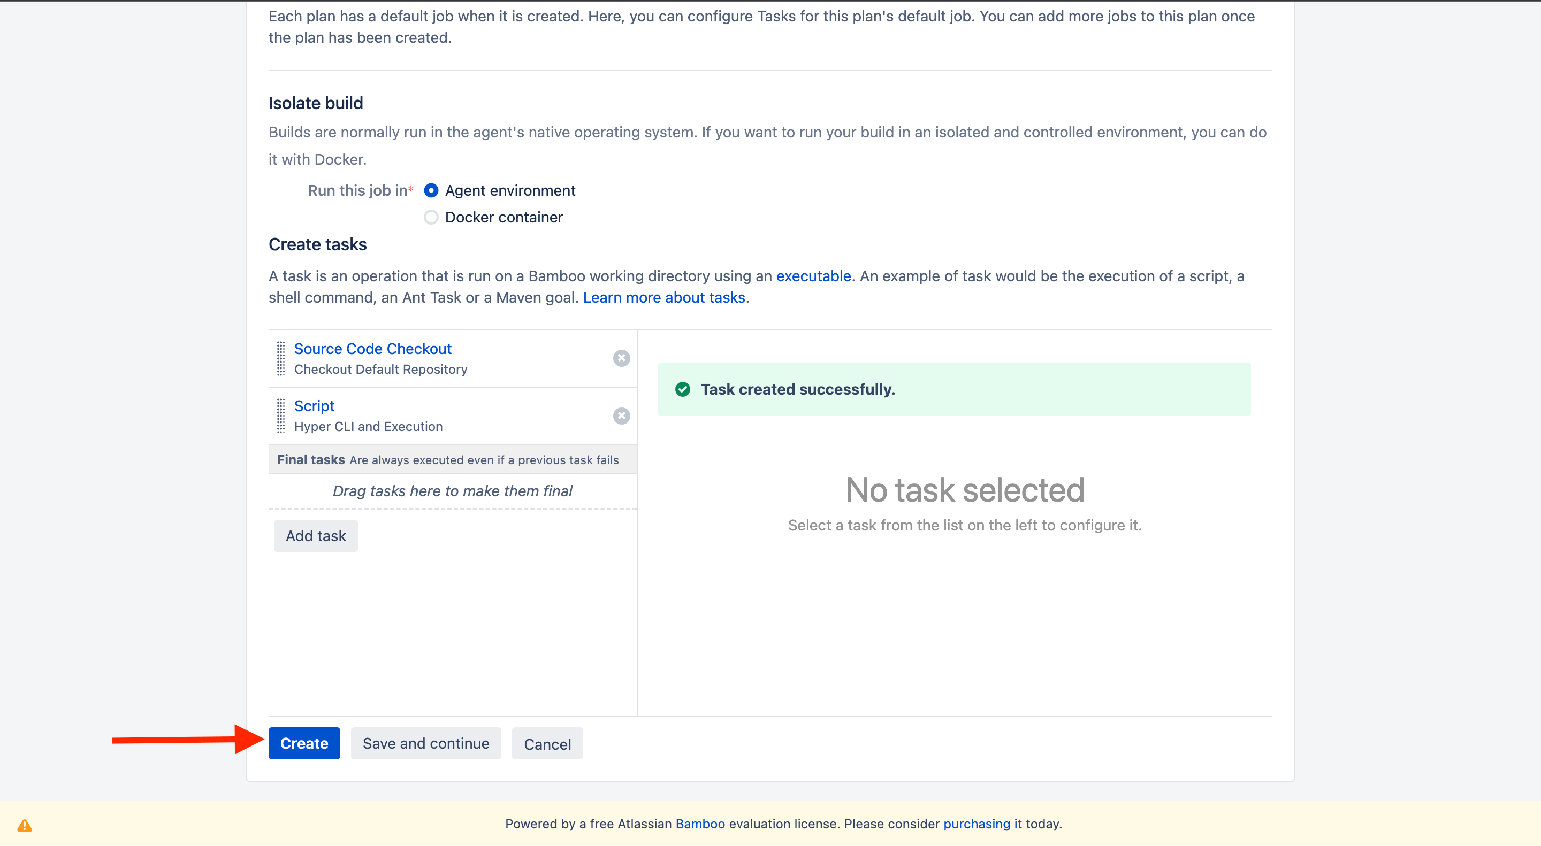This screenshot has width=1541, height=846.
Task: Click the orange warning icon in footer
Action: (25, 826)
